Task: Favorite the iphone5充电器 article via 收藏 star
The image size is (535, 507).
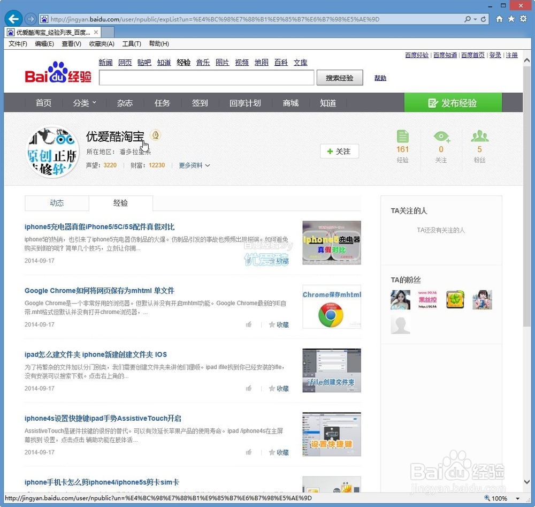Action: pos(279,260)
